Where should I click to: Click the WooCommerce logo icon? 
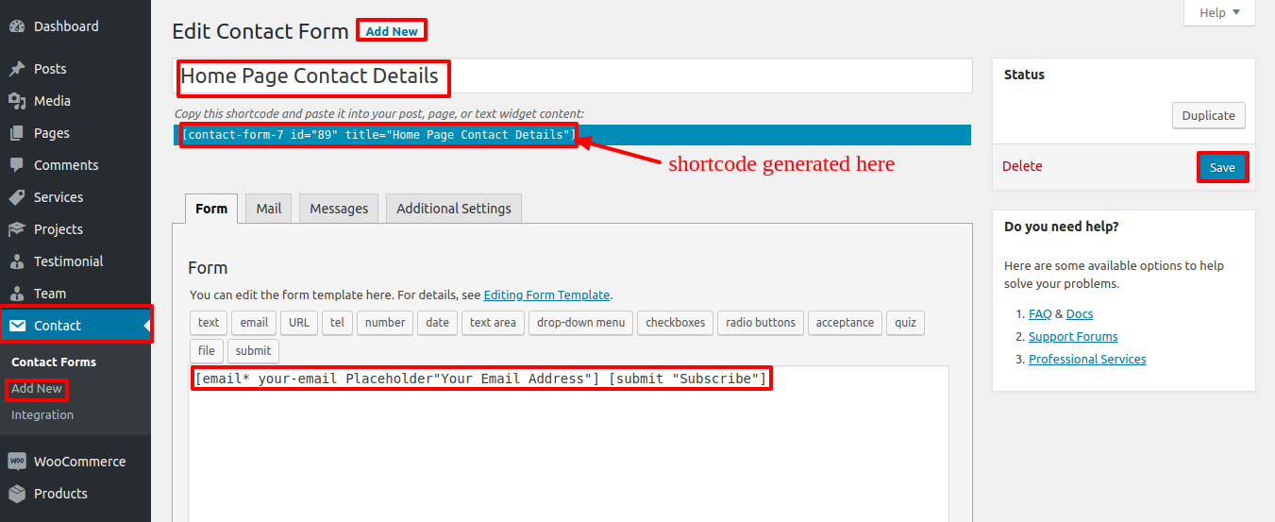pos(17,462)
